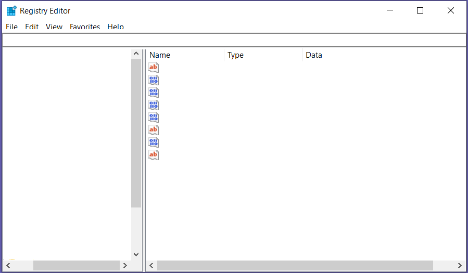
Task: Select the third binary value icon in list
Action: 154,105
